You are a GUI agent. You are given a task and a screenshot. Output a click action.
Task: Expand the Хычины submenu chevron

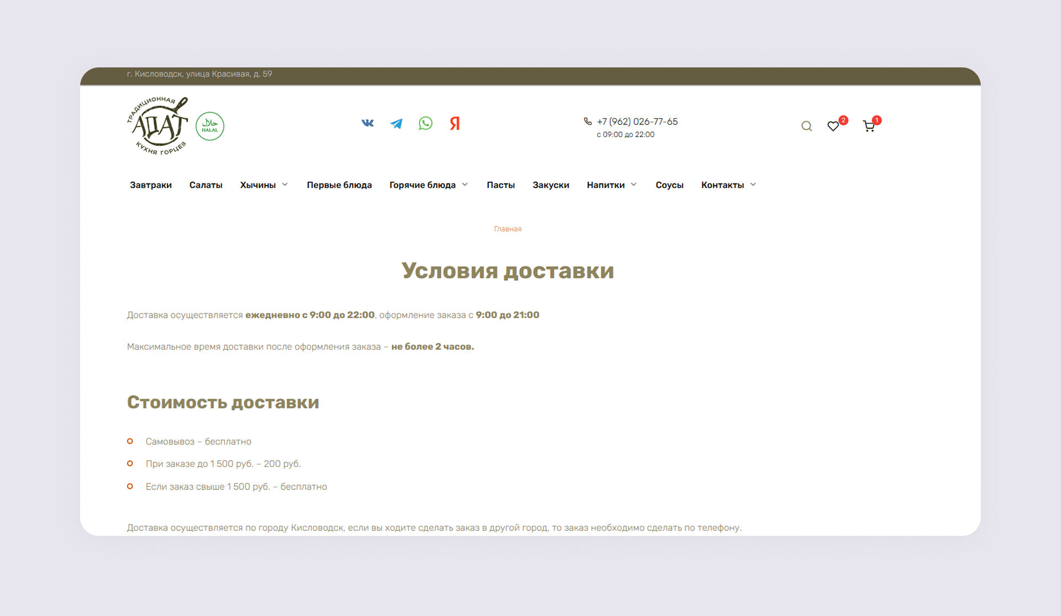(285, 185)
